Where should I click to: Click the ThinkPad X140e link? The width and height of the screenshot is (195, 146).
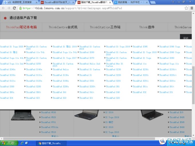pos(34,69)
